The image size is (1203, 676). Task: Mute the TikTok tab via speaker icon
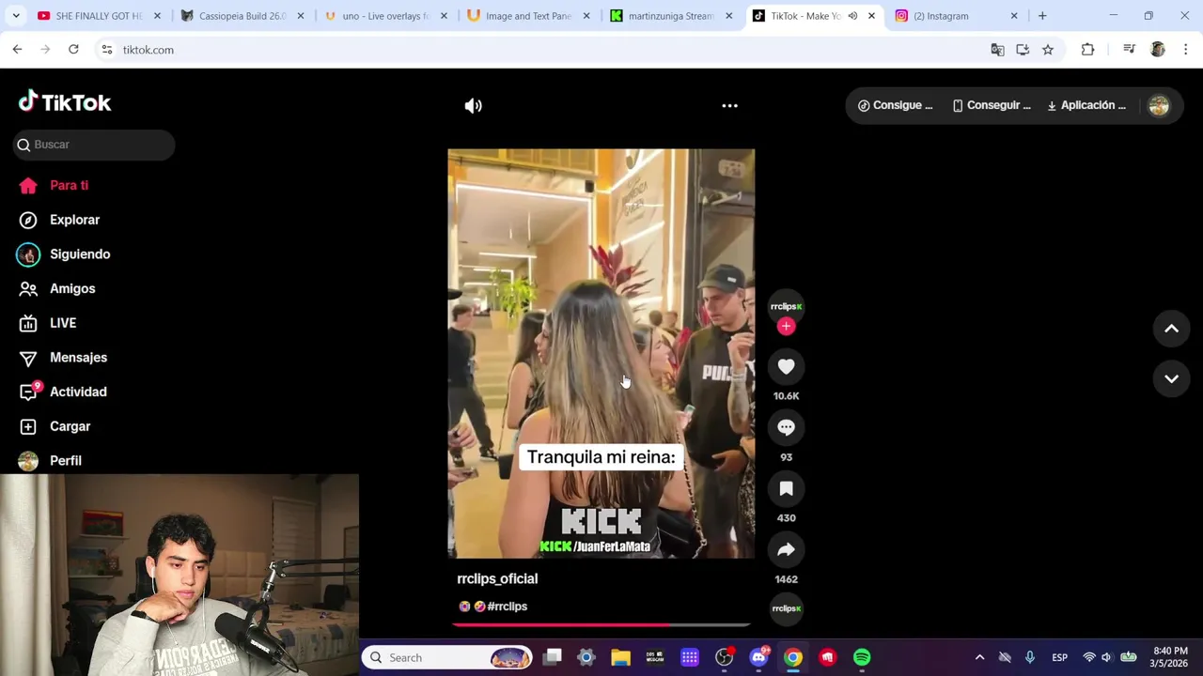click(x=852, y=16)
